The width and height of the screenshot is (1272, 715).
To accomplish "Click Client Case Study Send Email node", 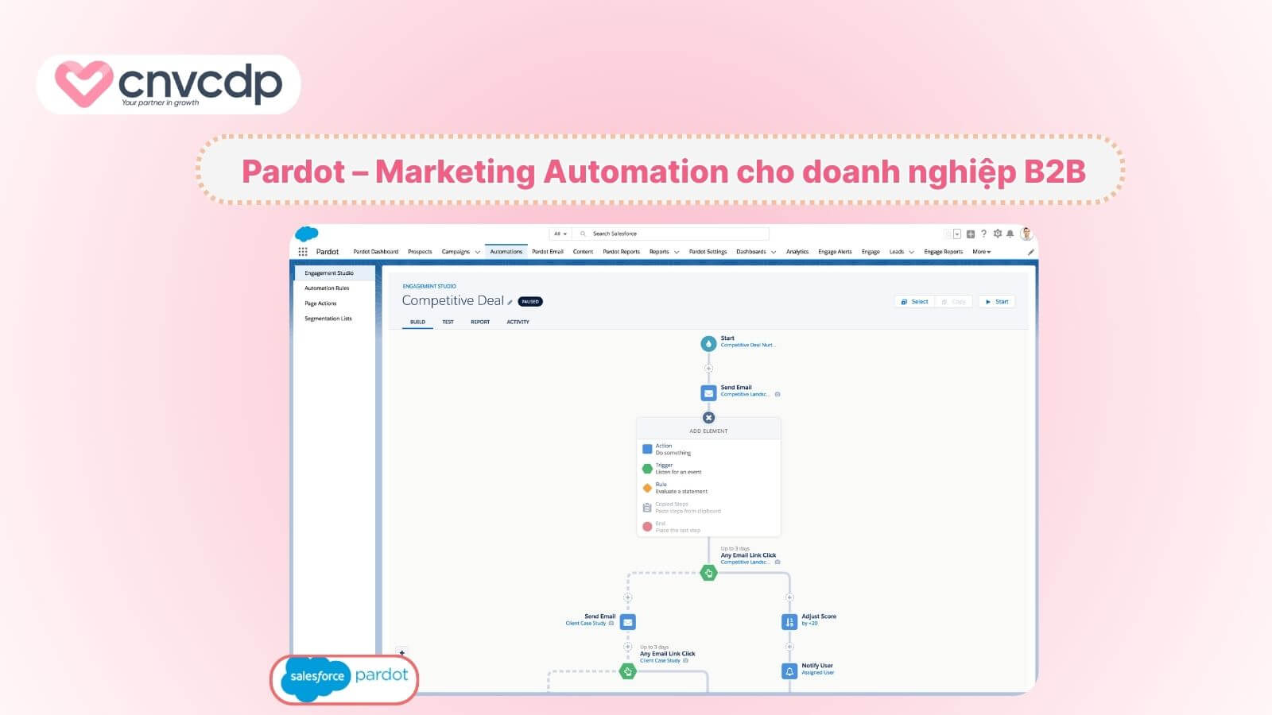I will (x=628, y=622).
